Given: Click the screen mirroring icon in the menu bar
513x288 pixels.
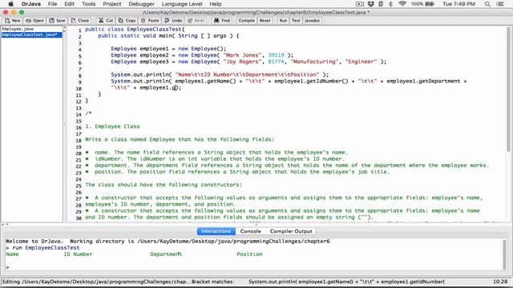Looking at the screenshot, I should tap(360, 4).
